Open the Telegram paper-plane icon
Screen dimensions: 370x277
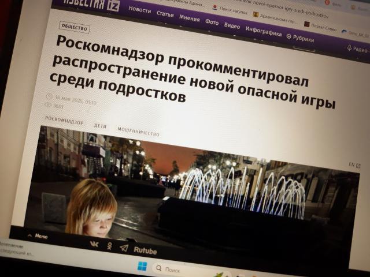[124, 248]
